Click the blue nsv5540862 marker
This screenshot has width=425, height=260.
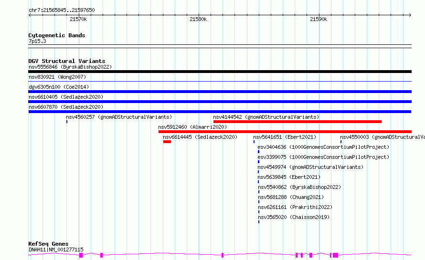[x=259, y=192]
